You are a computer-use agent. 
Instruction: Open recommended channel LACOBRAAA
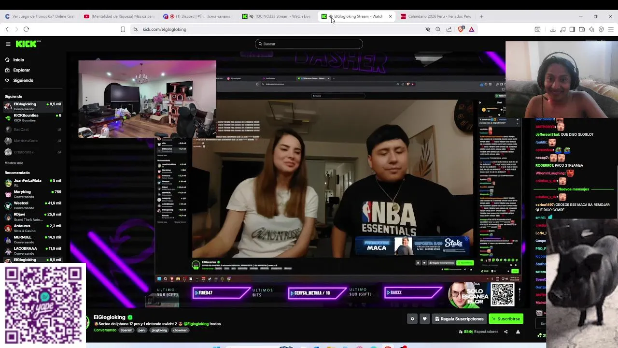33,251
